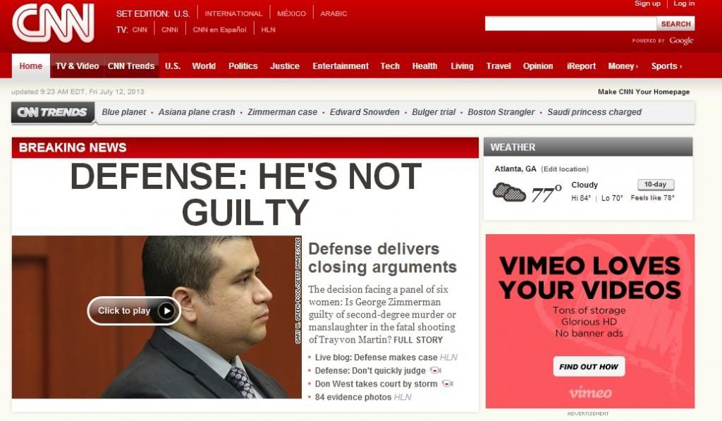
Task: Click the DEFENSE: HE'S NOT GUILTY headline
Action: pos(245,194)
